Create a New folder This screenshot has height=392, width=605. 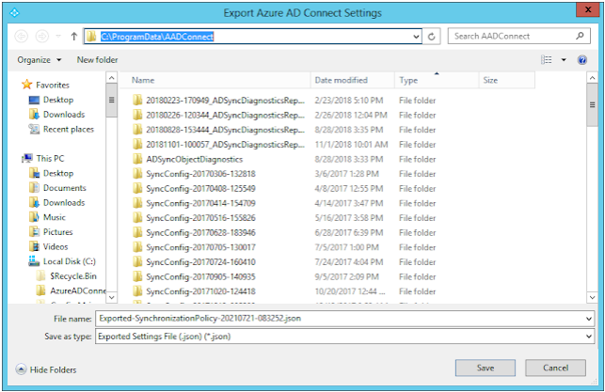click(97, 60)
